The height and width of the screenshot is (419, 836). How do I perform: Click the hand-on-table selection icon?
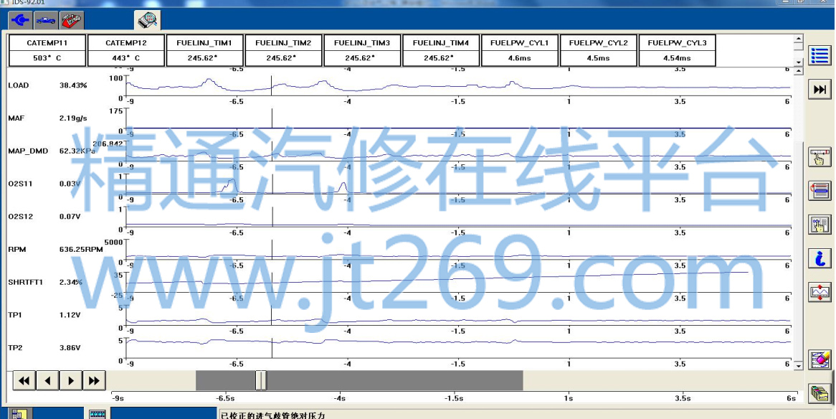(x=820, y=224)
